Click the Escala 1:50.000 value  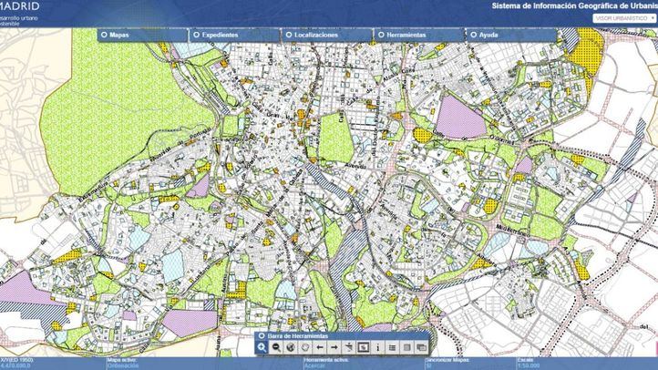pos(530,365)
